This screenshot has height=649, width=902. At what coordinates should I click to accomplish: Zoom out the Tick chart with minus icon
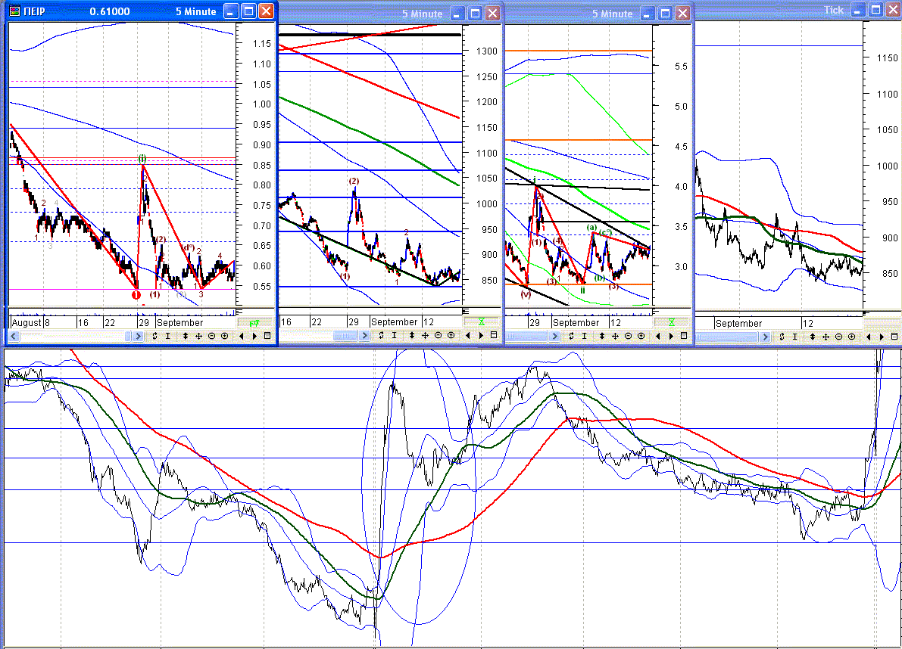pos(838,337)
